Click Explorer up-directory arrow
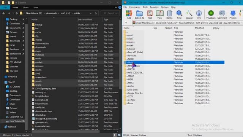The height and width of the screenshot is (137, 243). click(17, 13)
